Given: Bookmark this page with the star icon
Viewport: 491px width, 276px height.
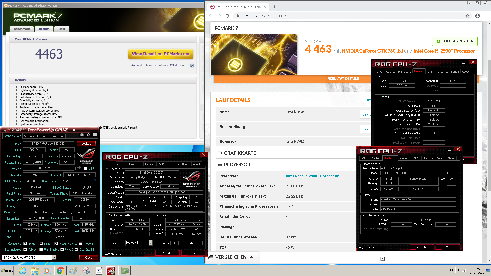Looking at the screenshot, I should [x=467, y=16].
